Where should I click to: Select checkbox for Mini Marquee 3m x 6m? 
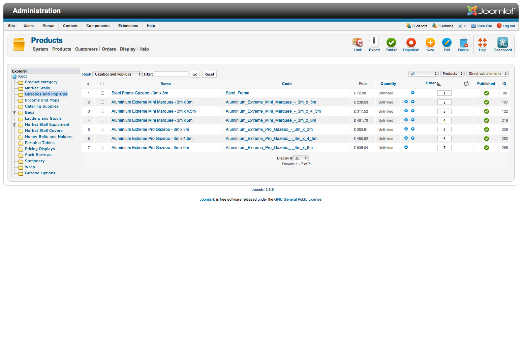102,120
